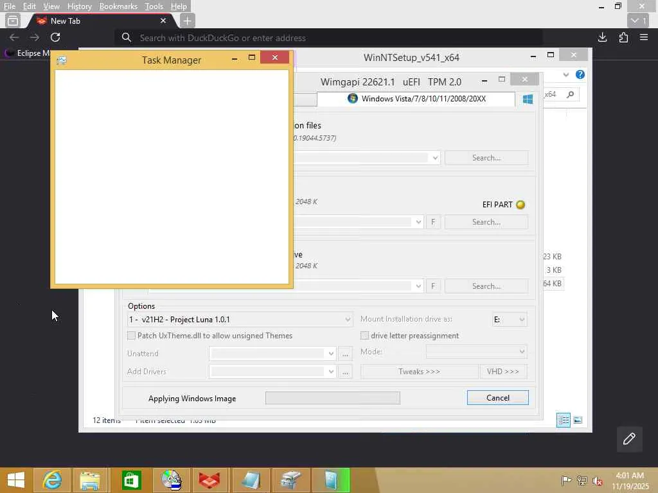658x493 pixels.
Task: Open the Windows Start button
Action: click(16, 480)
